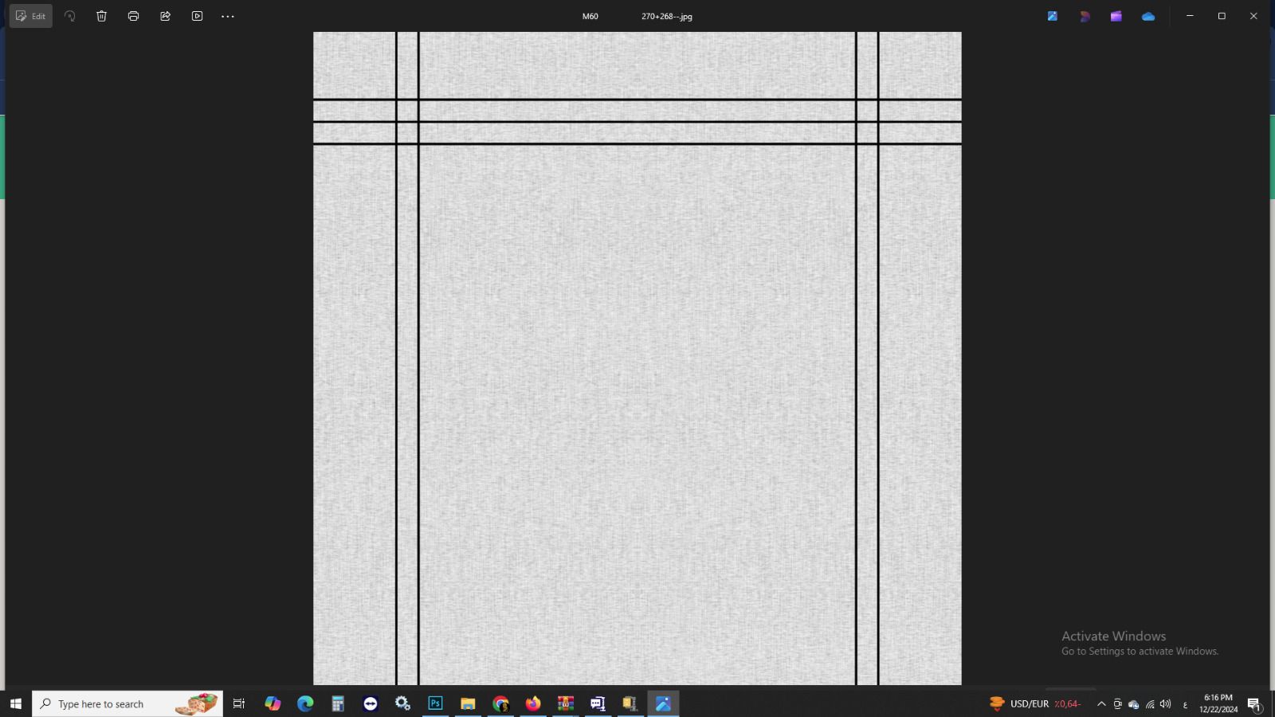Open Microsoft Edge from the taskbar
The image size is (1275, 717).
coord(305,703)
